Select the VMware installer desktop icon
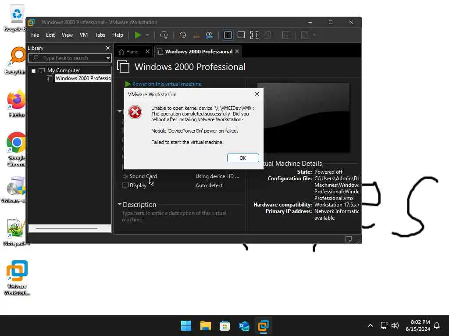 coord(14,189)
